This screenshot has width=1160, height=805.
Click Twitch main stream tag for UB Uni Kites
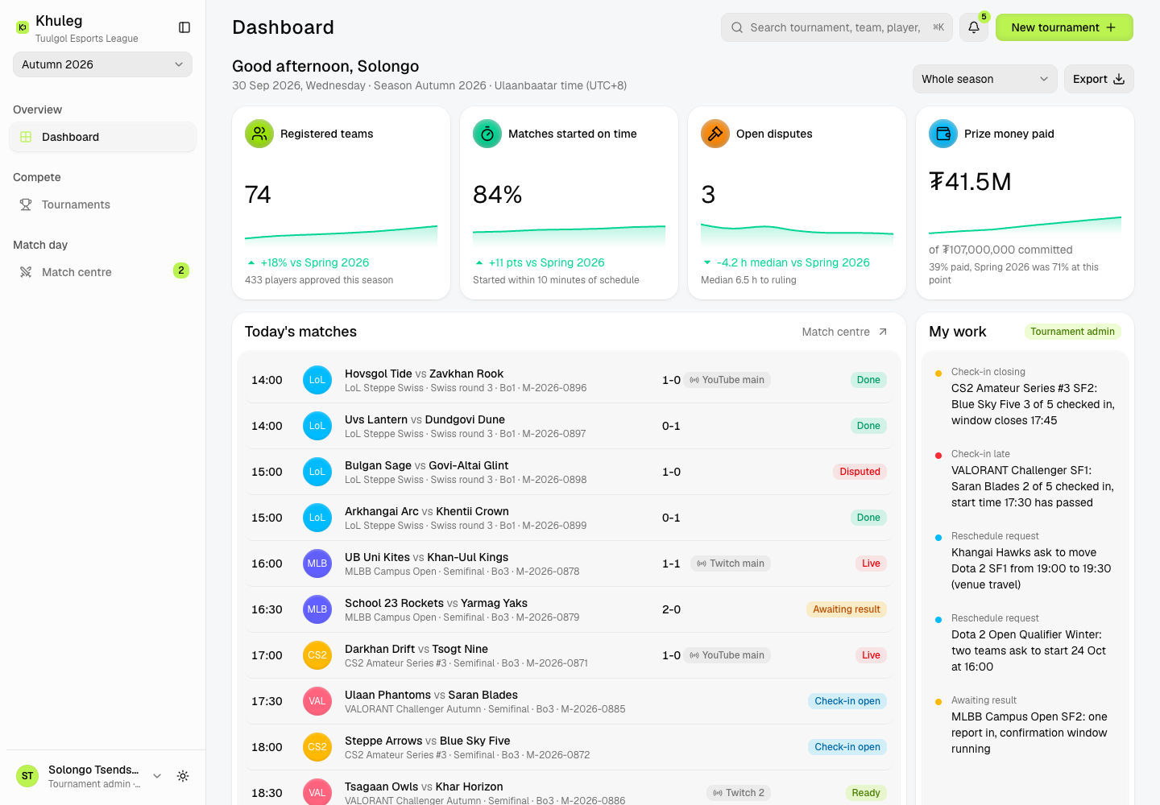[731, 563]
